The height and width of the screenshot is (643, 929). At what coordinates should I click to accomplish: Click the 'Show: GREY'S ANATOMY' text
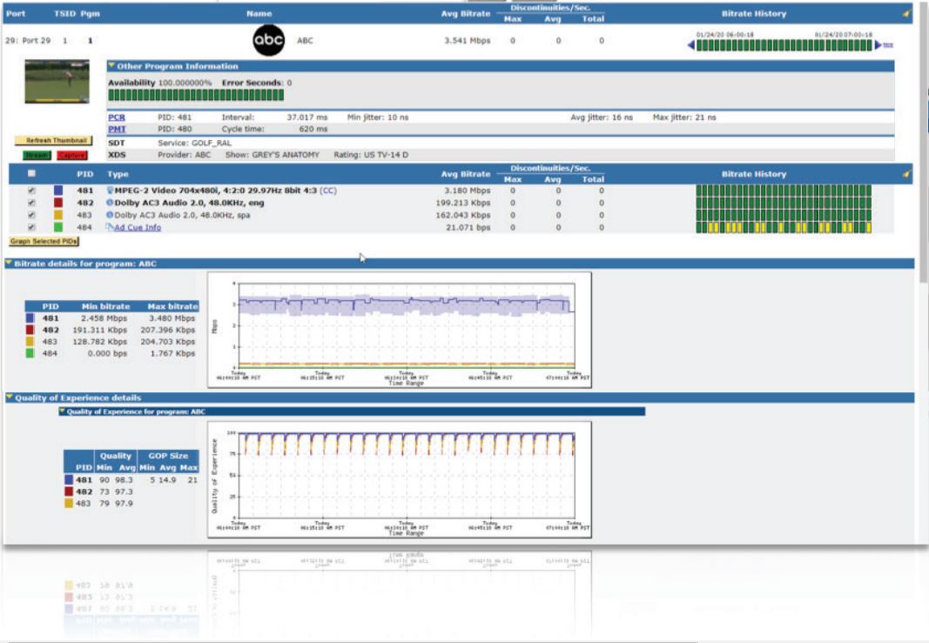pyautogui.click(x=272, y=155)
